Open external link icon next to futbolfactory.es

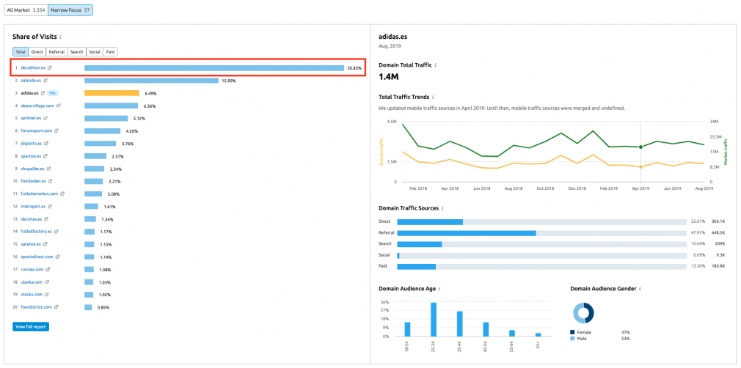pyautogui.click(x=56, y=232)
